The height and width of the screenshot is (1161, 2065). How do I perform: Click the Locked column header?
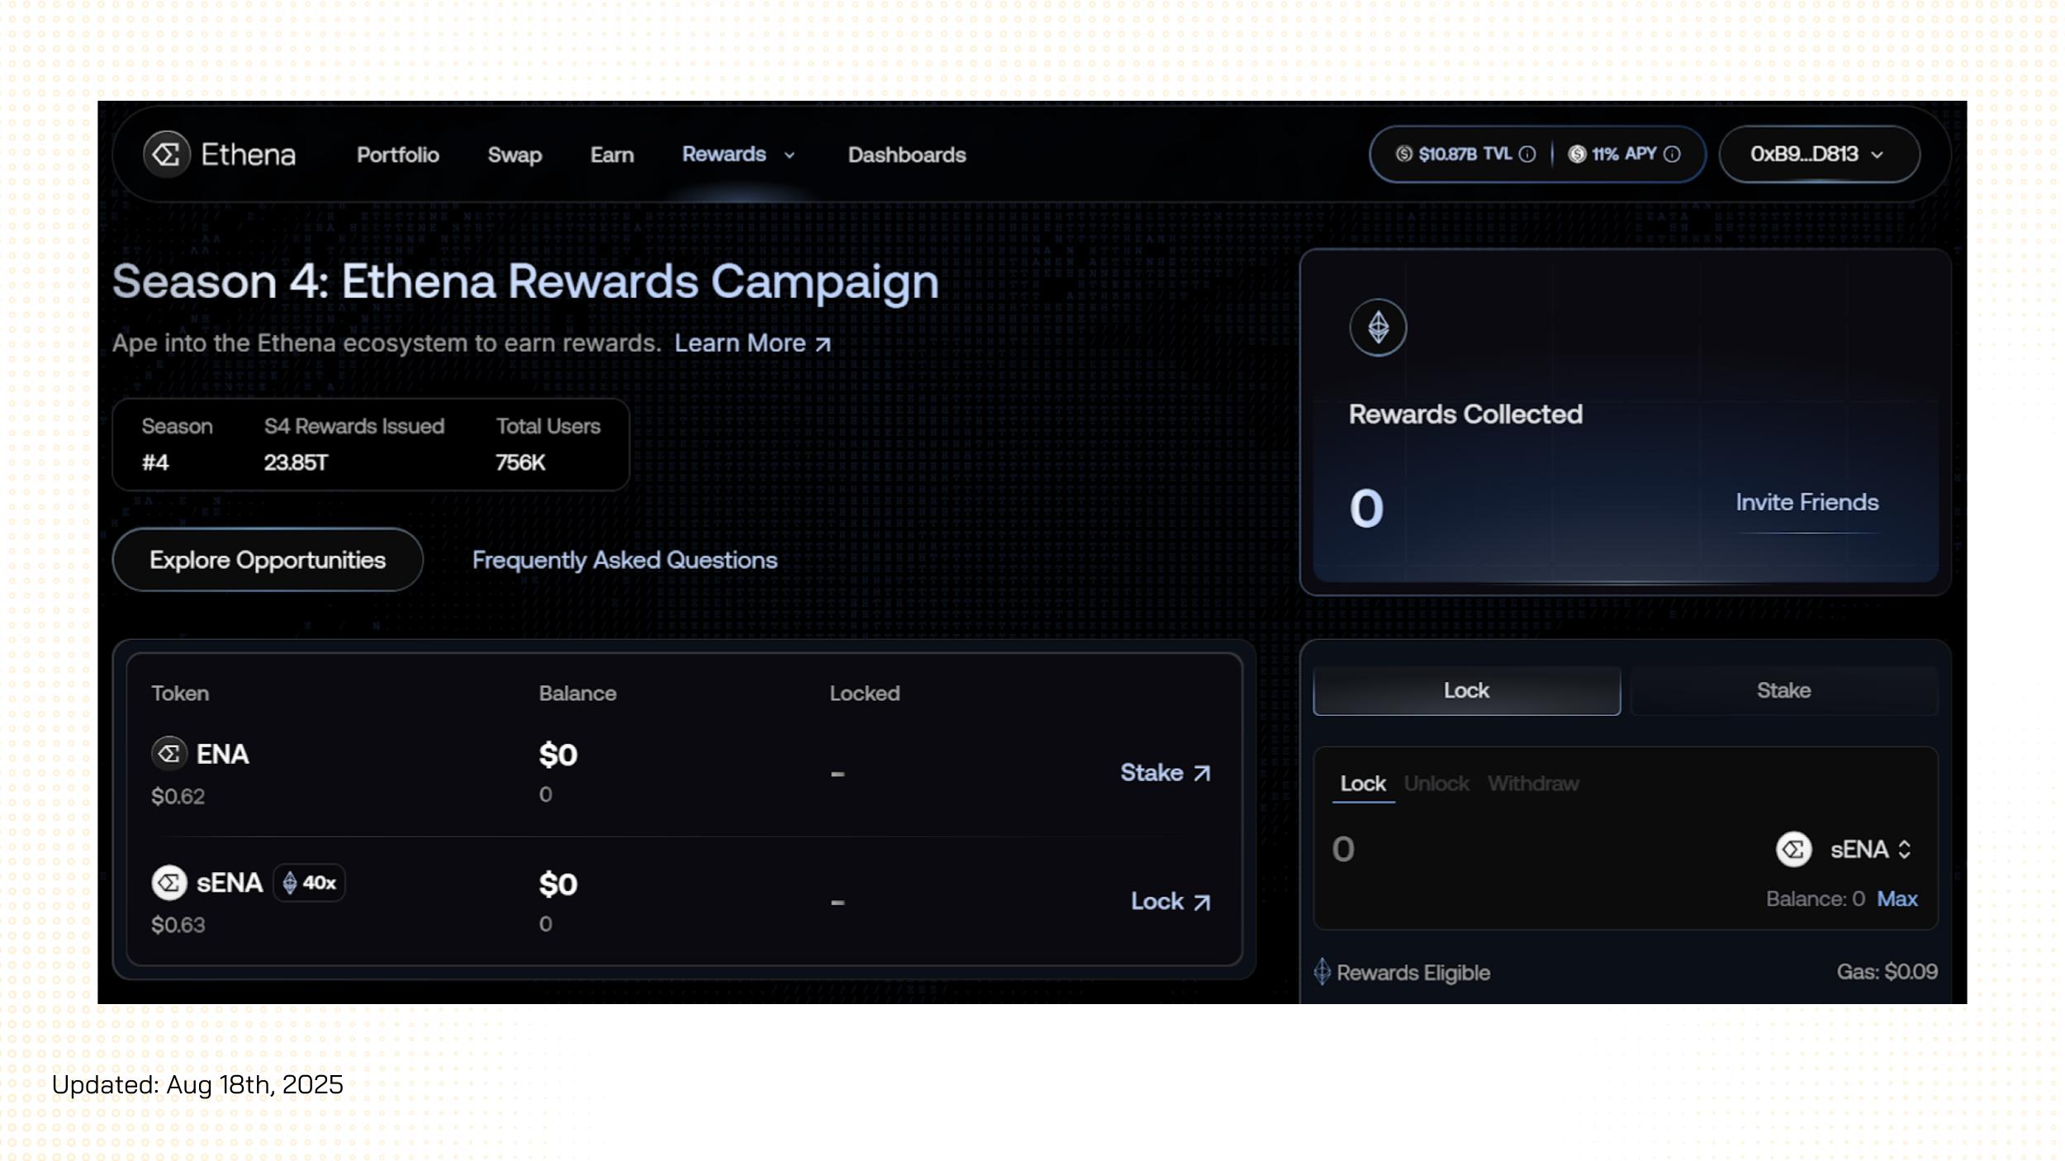coord(864,694)
